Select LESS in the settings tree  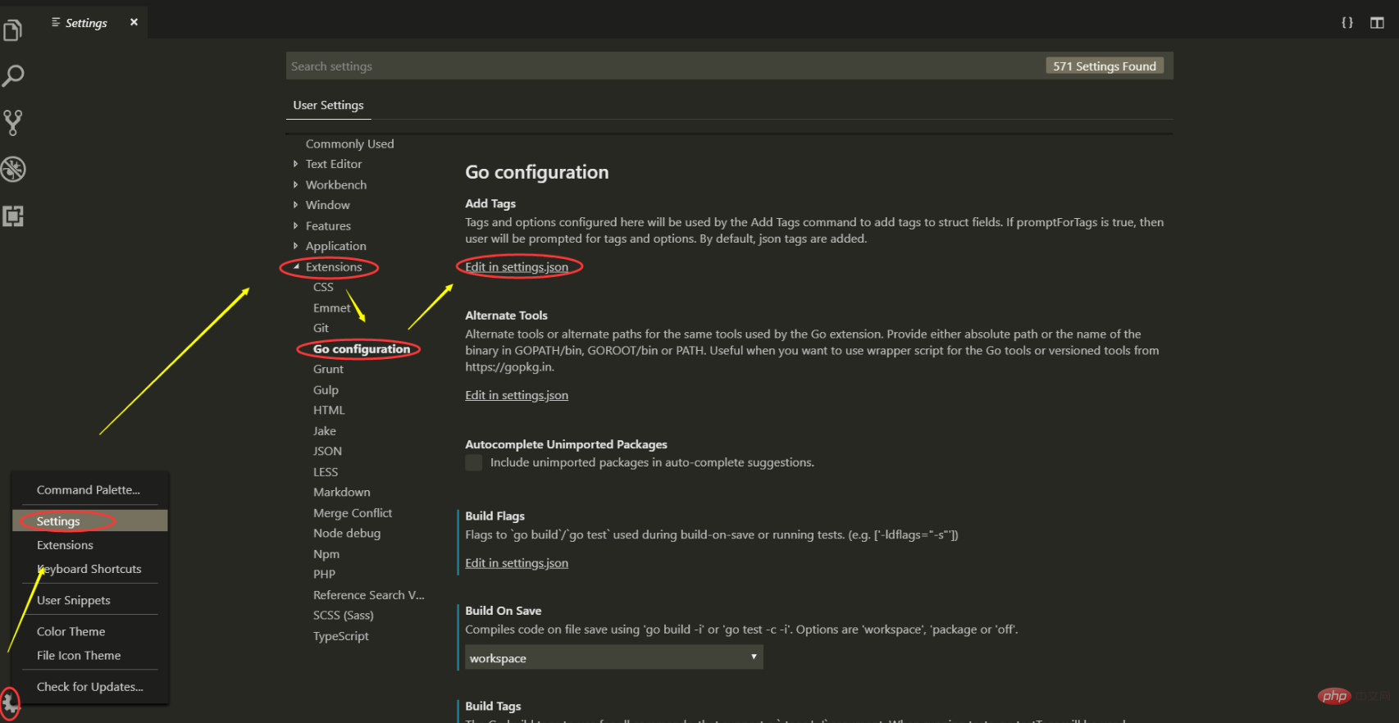tap(326, 471)
